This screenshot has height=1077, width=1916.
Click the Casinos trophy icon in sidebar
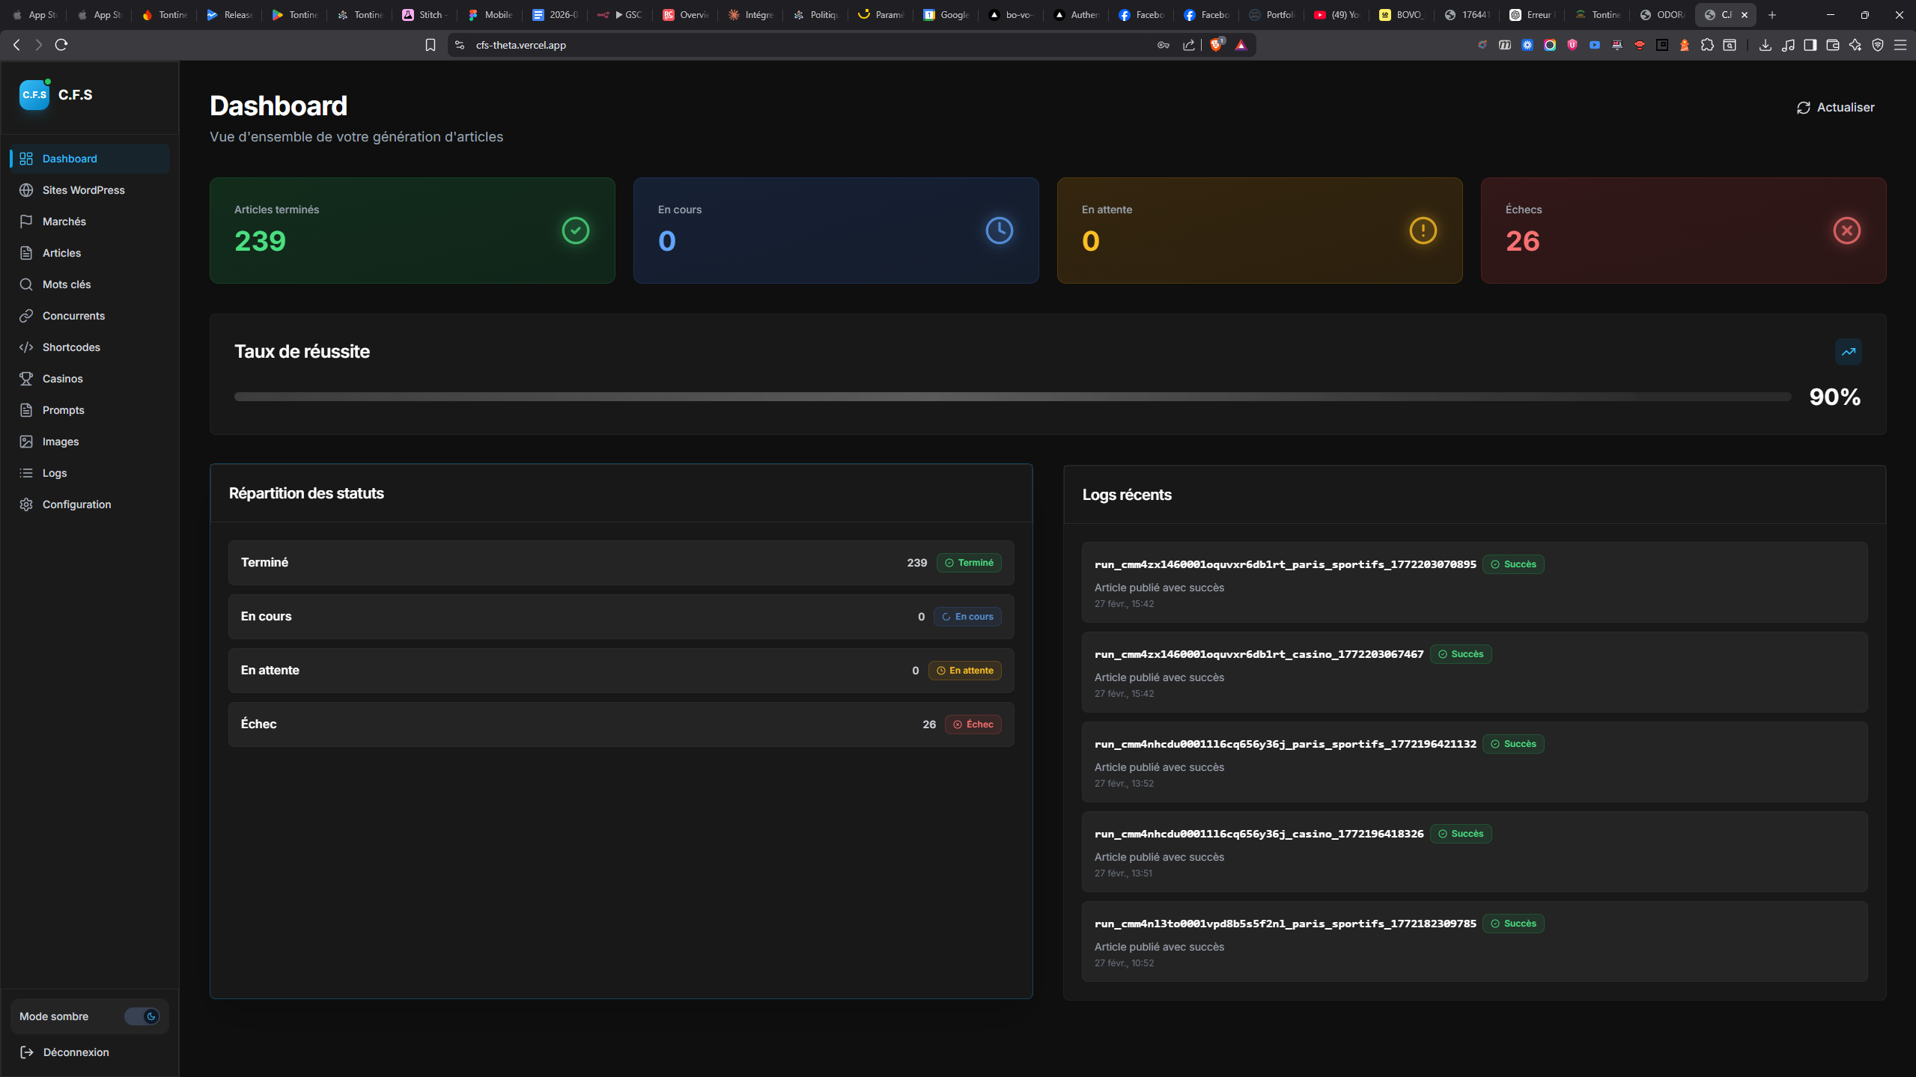pos(26,379)
